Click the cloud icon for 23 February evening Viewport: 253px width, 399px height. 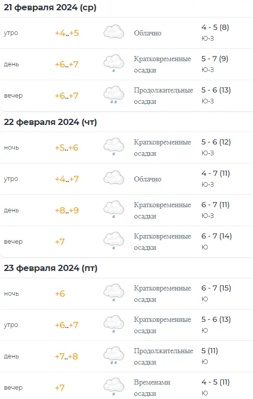click(114, 387)
